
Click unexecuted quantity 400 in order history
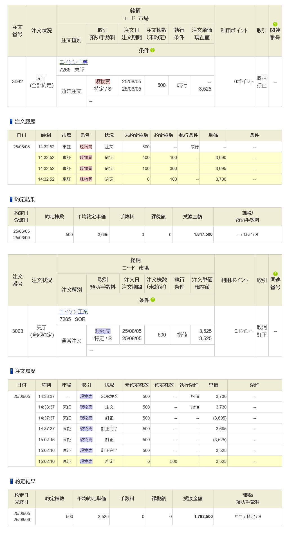(146, 158)
